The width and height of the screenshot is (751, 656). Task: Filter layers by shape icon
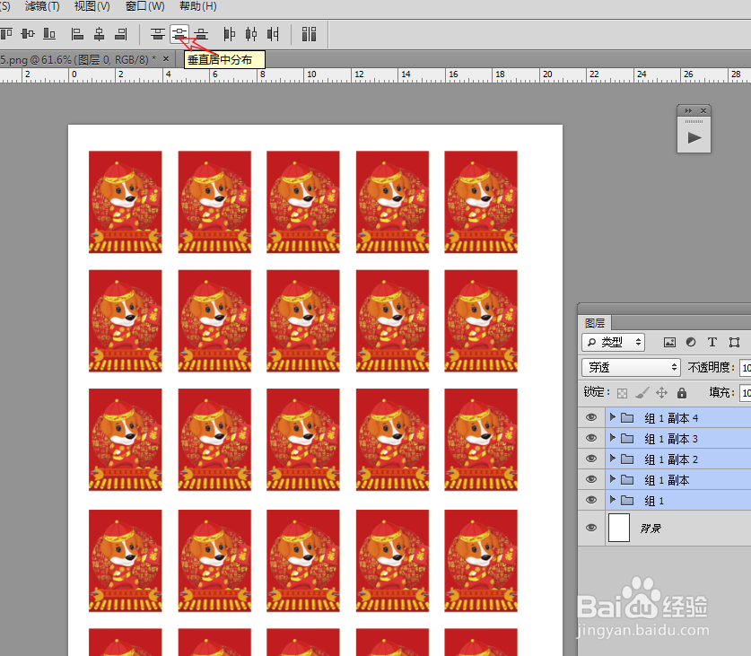(x=734, y=342)
